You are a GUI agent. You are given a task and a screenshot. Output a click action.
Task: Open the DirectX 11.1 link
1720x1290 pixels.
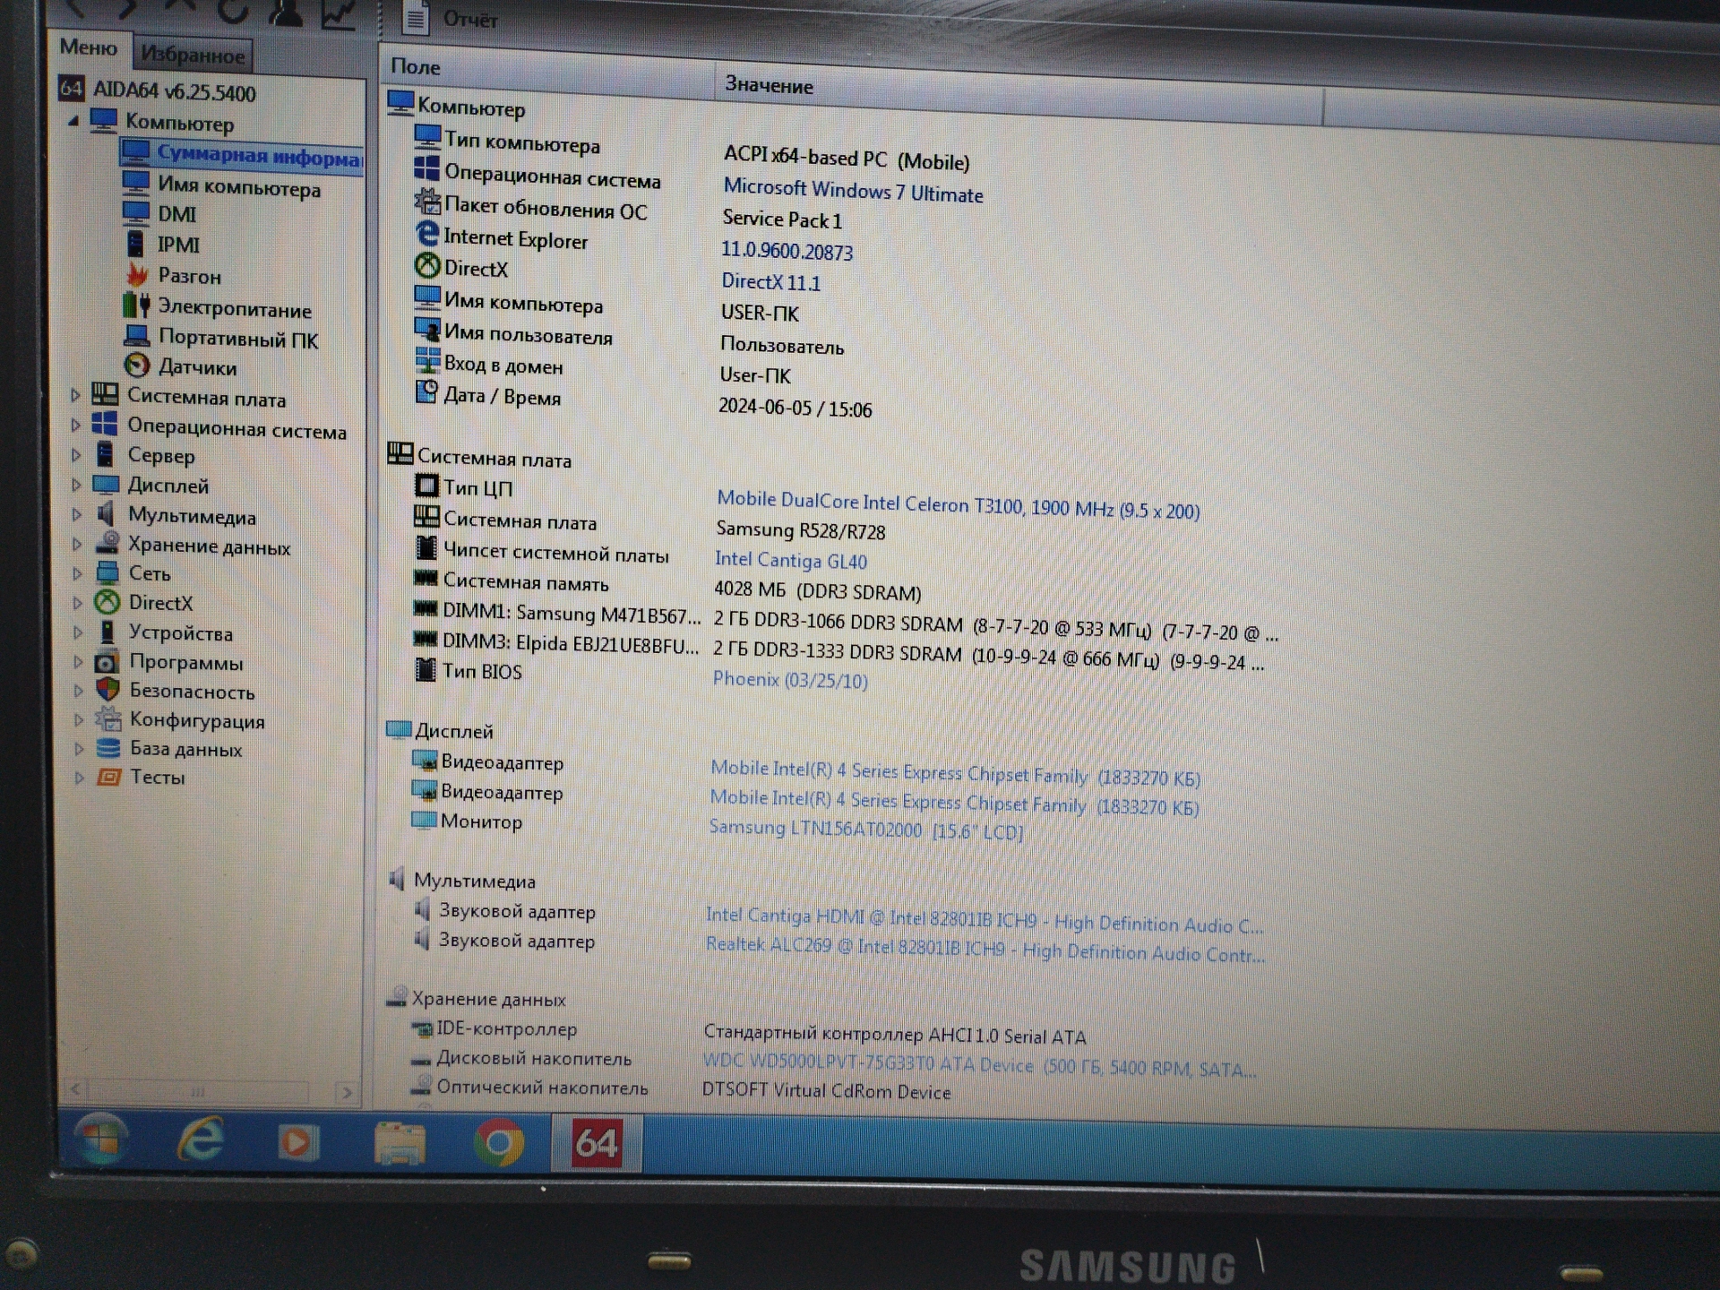tap(770, 282)
